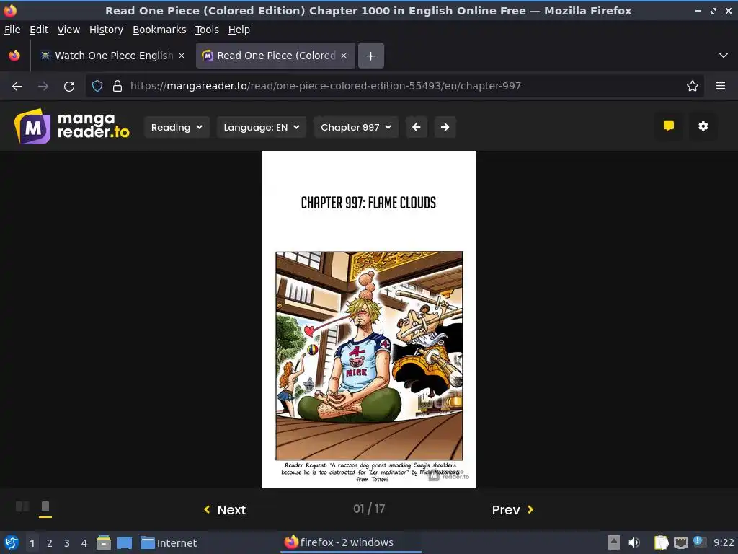Open the Bookmarks menu

tap(159, 30)
